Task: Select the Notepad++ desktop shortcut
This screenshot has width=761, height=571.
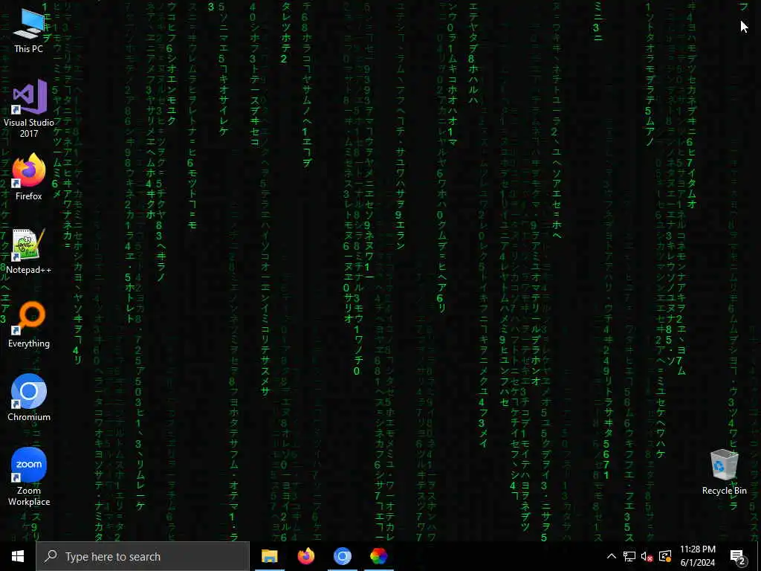Action: 29,251
